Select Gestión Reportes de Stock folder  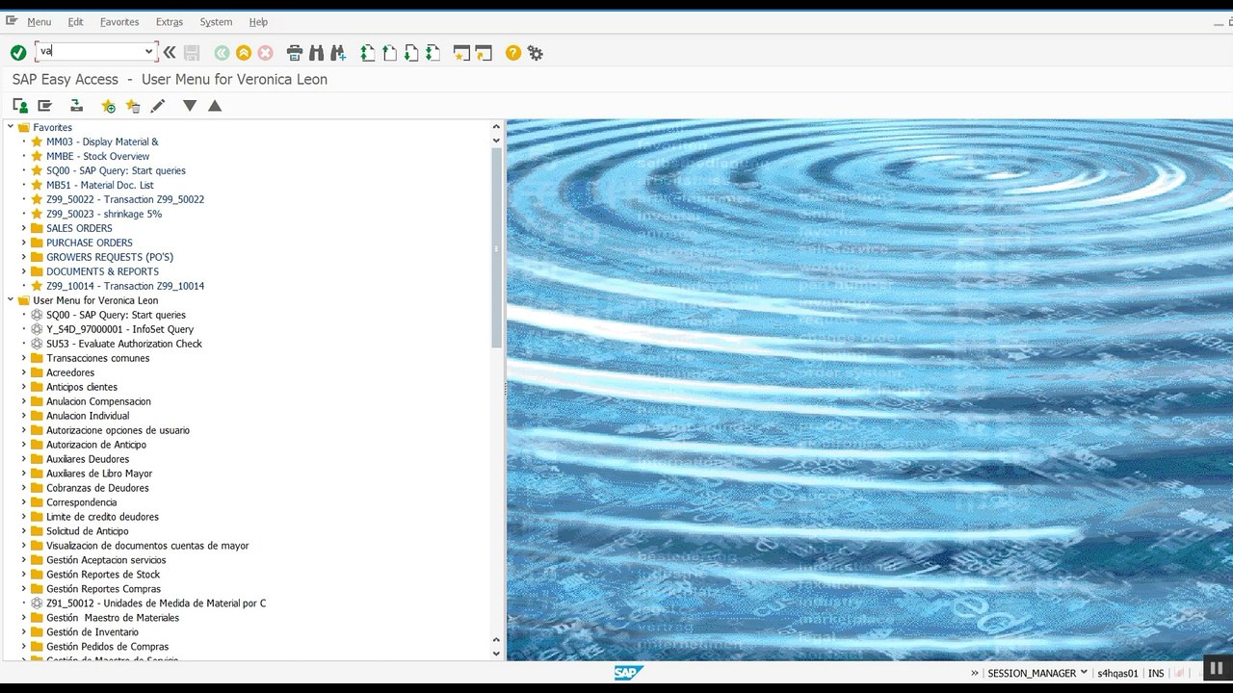point(103,575)
